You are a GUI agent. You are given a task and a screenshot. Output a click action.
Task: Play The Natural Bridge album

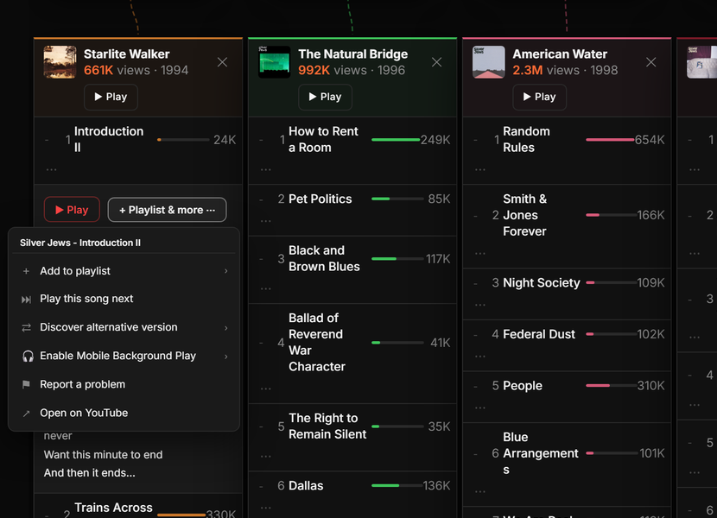click(325, 97)
